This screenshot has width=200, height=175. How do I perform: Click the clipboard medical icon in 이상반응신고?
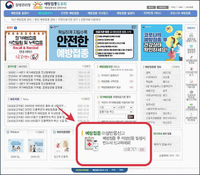pos(92,144)
